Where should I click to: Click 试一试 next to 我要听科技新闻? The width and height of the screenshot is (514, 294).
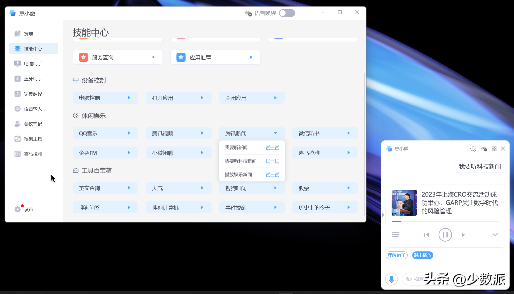pyautogui.click(x=273, y=161)
